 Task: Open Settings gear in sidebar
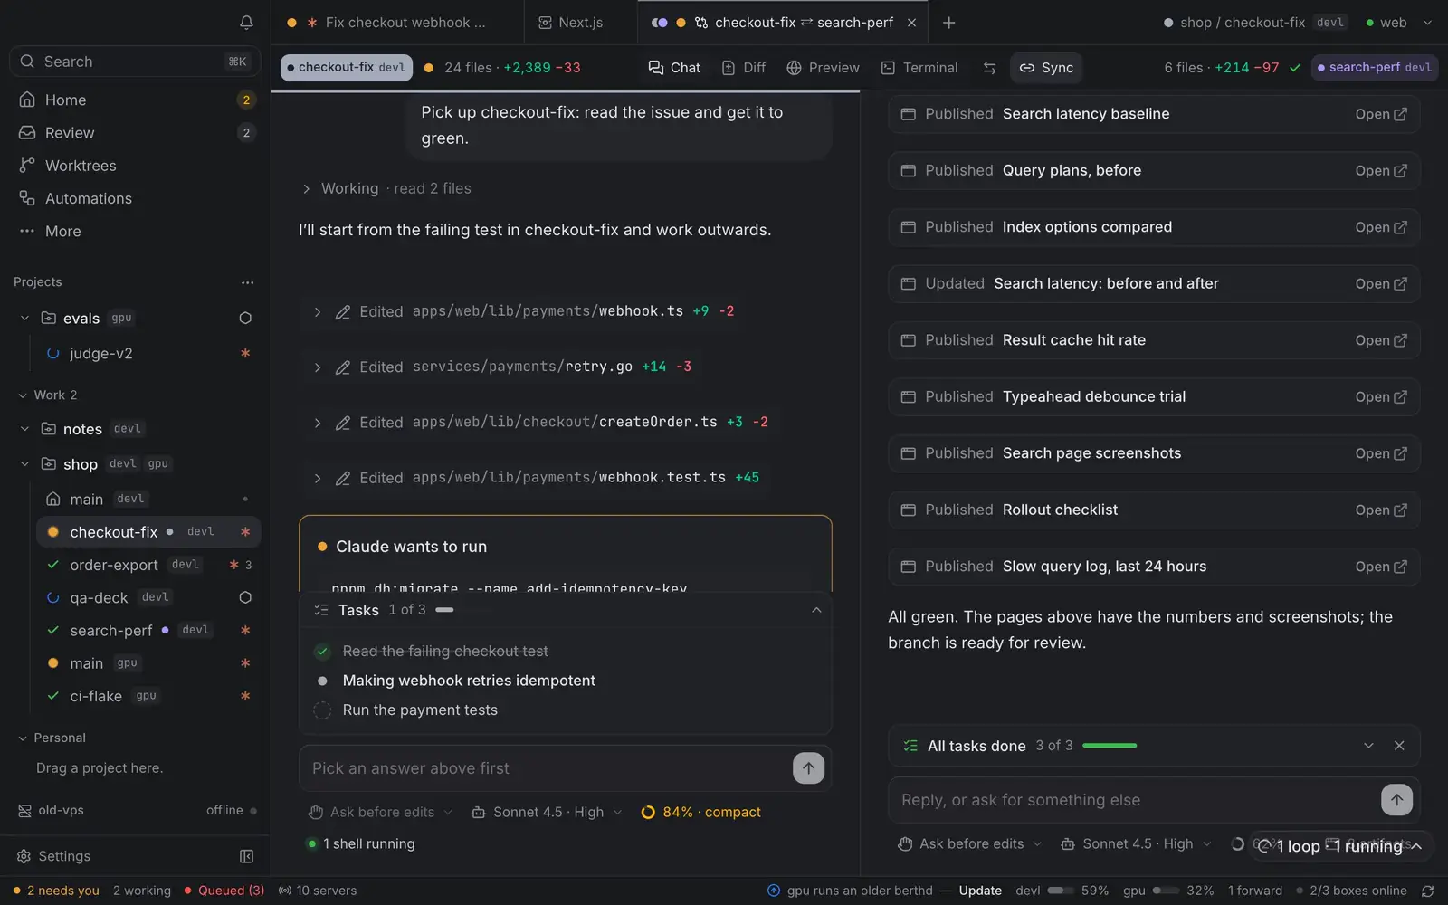click(54, 856)
